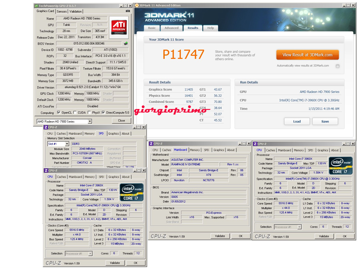Select the SPD tab in CPU-Z Mainboard window
The height and width of the screenshot is (268, 358).
click(206, 150)
